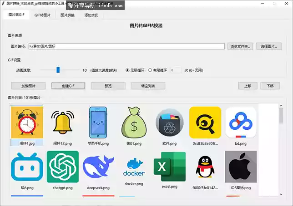This screenshot has width=293, height=206.
Task: Select the excel.png icon
Action: [x=170, y=167]
